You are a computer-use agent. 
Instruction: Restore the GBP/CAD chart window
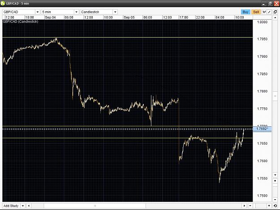[x=270, y=4]
